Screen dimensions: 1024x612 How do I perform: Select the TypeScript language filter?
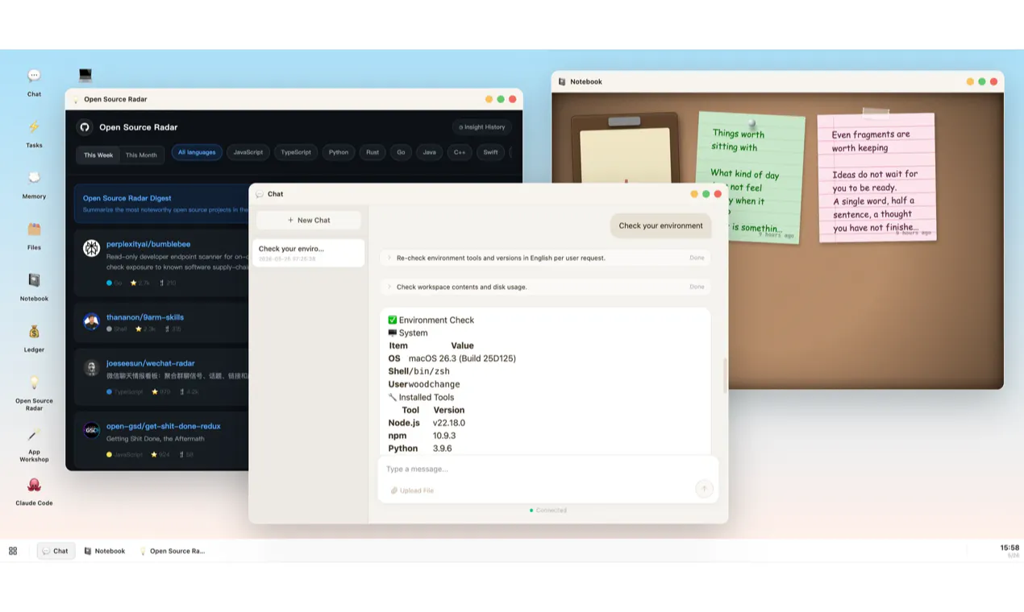coord(296,152)
